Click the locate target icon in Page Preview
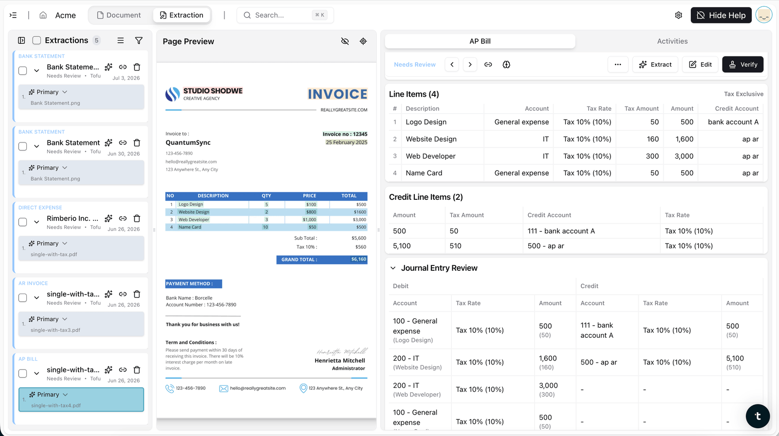 point(363,41)
